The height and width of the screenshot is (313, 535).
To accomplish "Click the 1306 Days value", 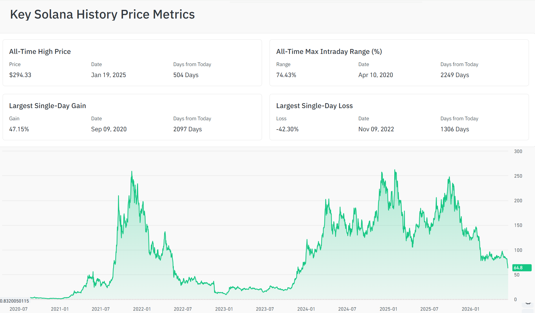I will pyautogui.click(x=455, y=129).
